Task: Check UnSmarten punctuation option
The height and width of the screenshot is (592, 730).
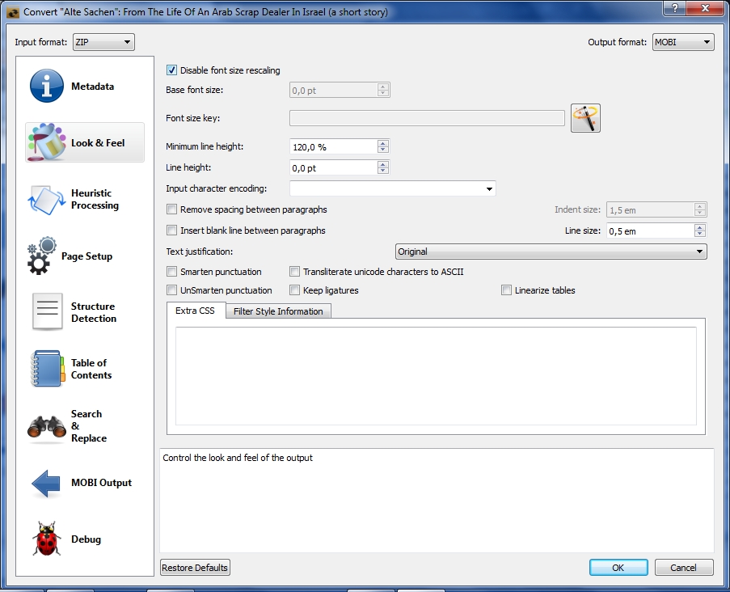Action: (172, 290)
